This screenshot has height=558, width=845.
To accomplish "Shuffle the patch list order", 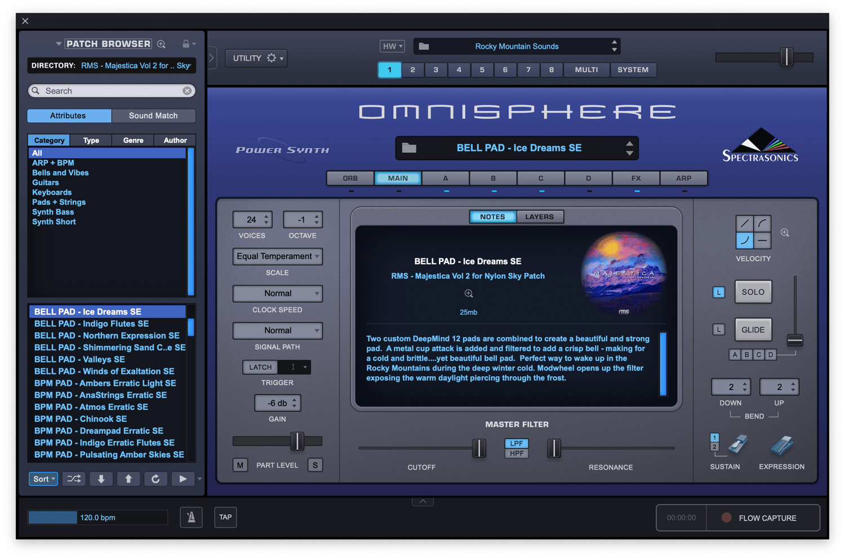I will pos(74,479).
